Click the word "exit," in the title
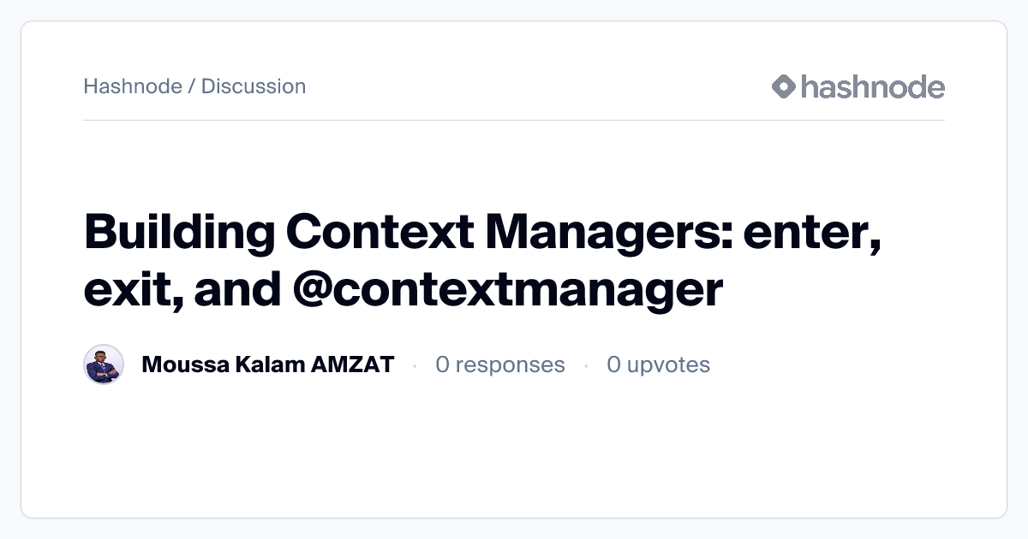This screenshot has width=1028, height=539. [x=131, y=290]
